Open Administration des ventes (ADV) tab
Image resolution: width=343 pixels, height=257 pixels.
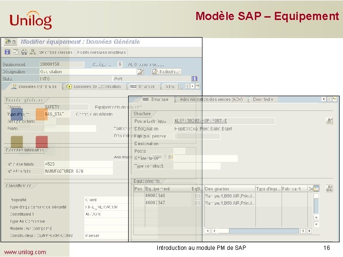(211, 99)
